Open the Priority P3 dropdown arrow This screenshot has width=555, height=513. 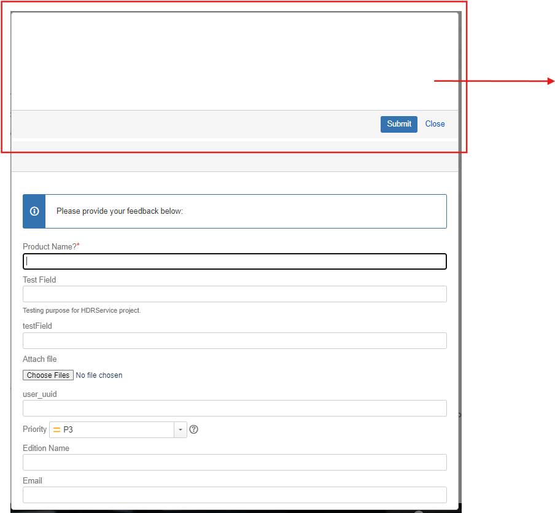coord(180,429)
